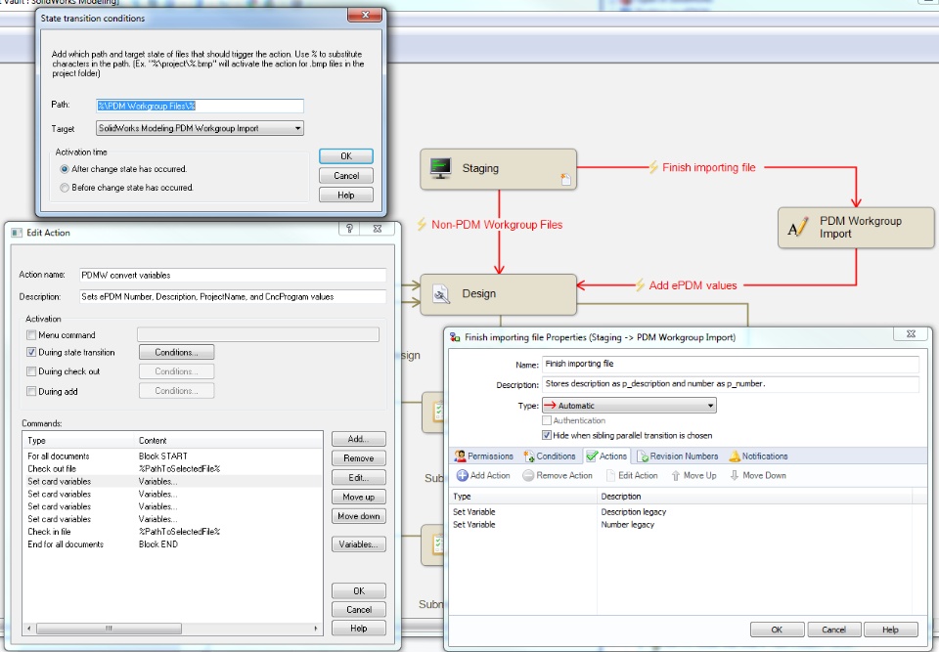
Task: Click the transition Name input field
Action: pyautogui.click(x=730, y=364)
